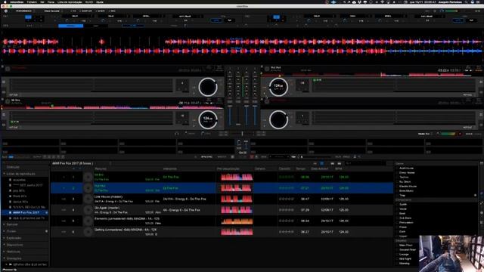Click the Mr Brix deck's jog platter

[x=208, y=119]
